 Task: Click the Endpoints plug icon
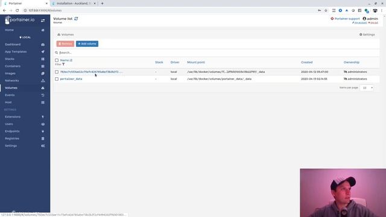tap(43, 131)
